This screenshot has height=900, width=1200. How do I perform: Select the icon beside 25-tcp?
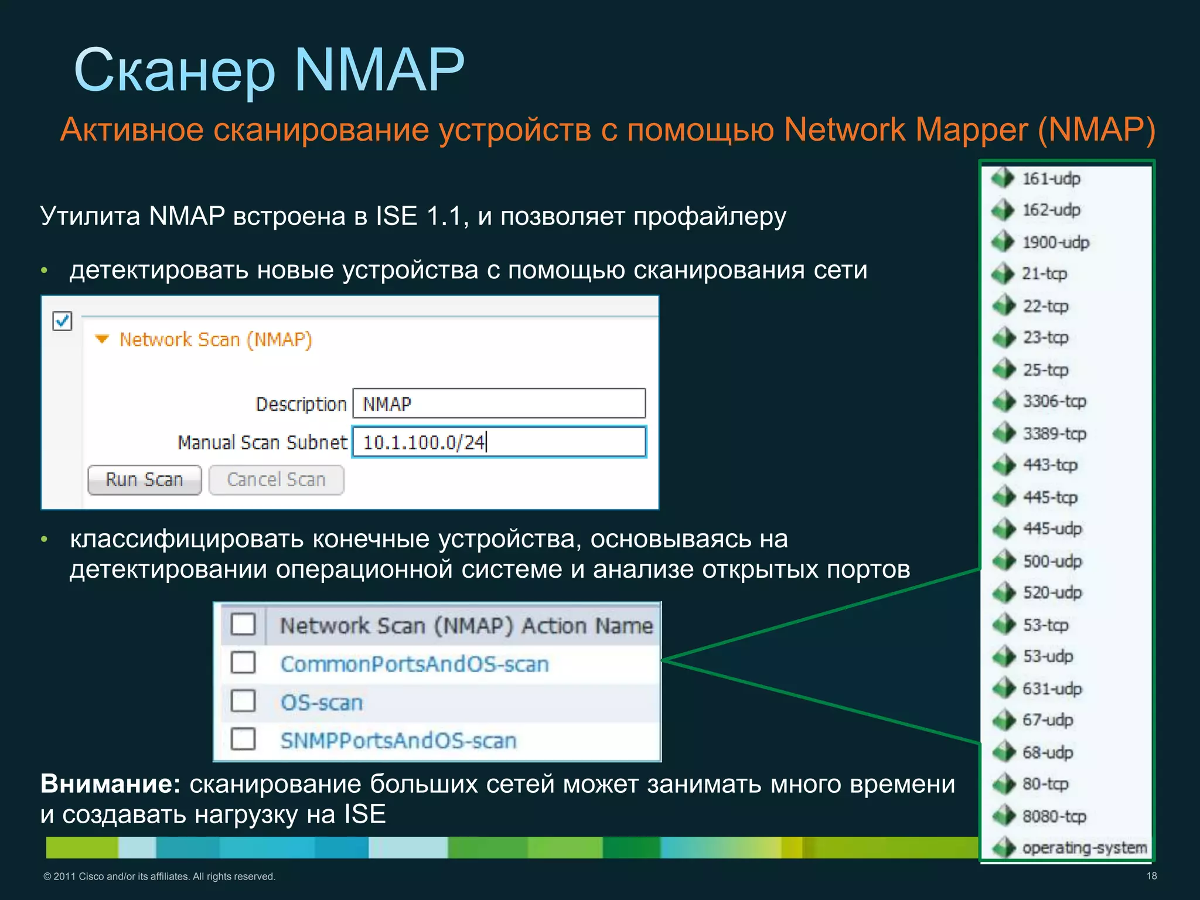[1004, 369]
